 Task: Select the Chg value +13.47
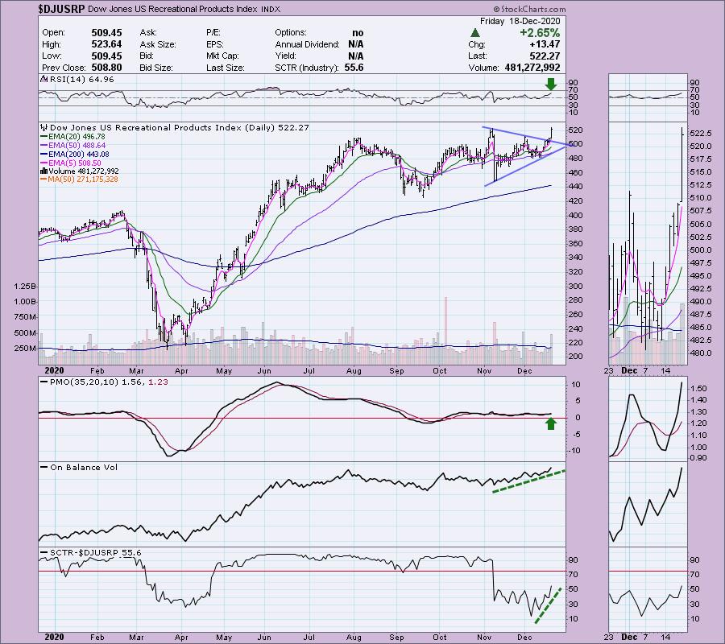click(546, 44)
